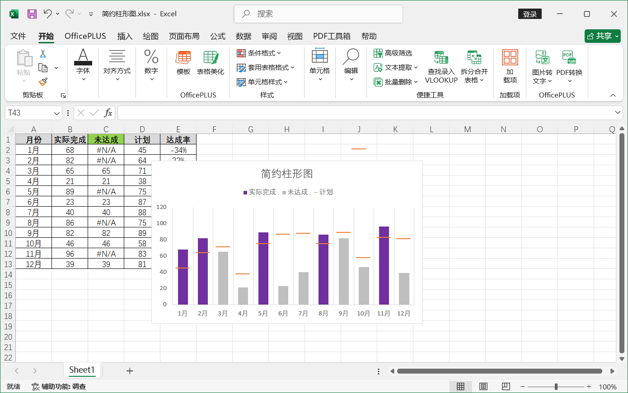Switch to 普通 view in status bar
This screenshot has width=628, height=393.
coord(460,386)
